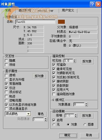
Task: Toggle 忽略范围 checkbox
Action: tap(7, 100)
